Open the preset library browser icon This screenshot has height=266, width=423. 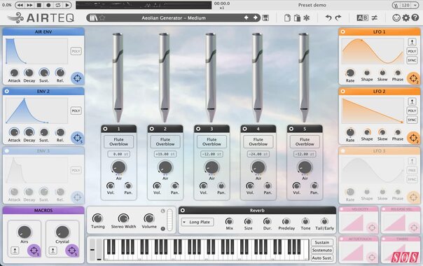click(x=93, y=17)
